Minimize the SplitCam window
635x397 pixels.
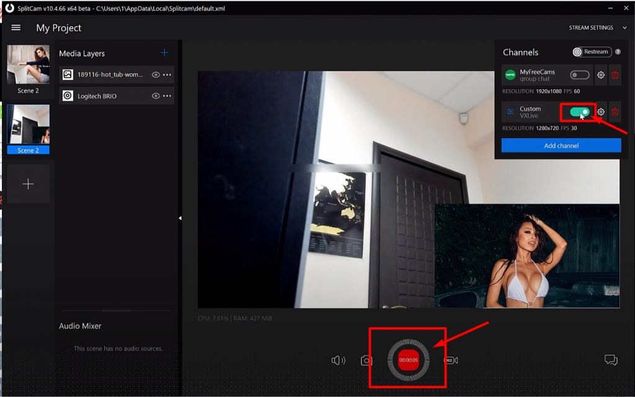[610, 8]
